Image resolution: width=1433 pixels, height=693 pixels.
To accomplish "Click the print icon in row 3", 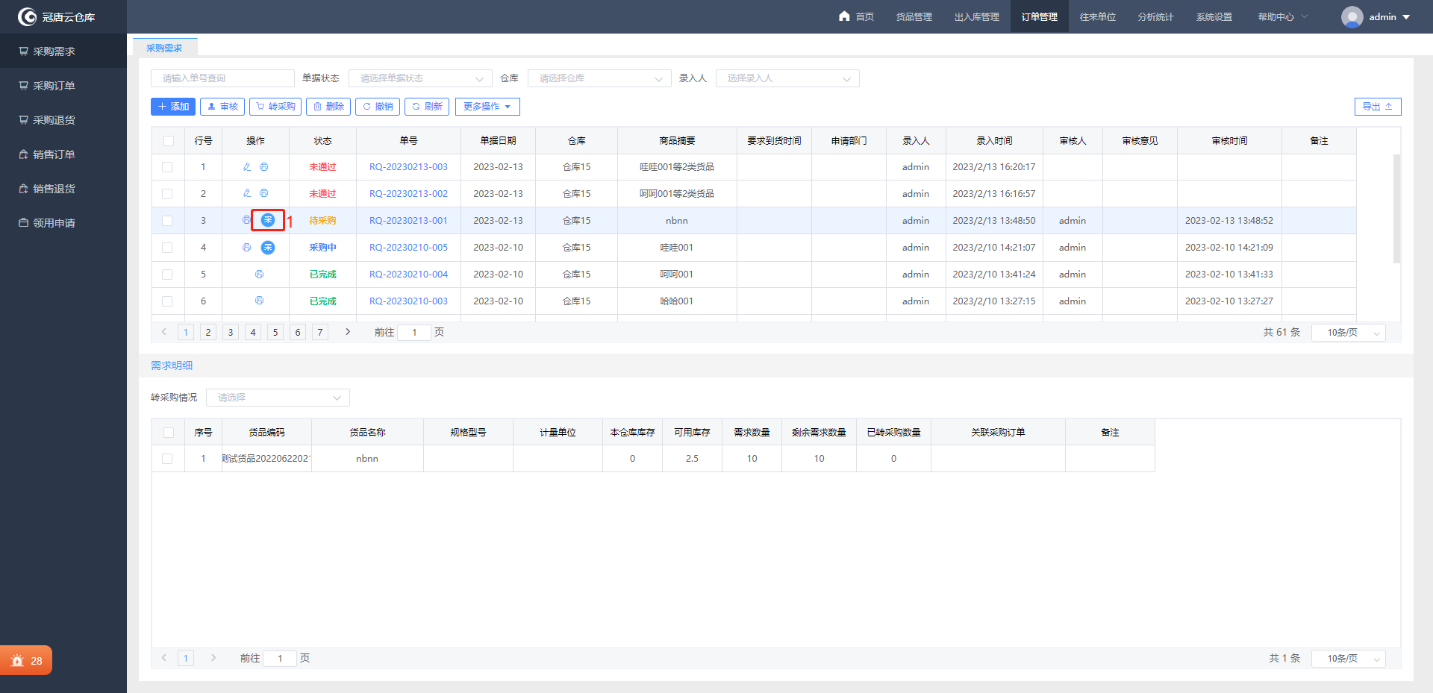I will [246, 220].
